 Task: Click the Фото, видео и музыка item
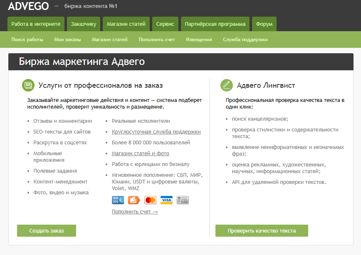[x=61, y=193]
